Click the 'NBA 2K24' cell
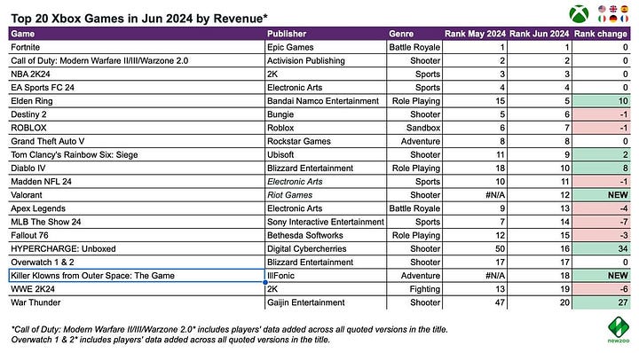Viewport: 639px width, 353px height. coord(137,75)
